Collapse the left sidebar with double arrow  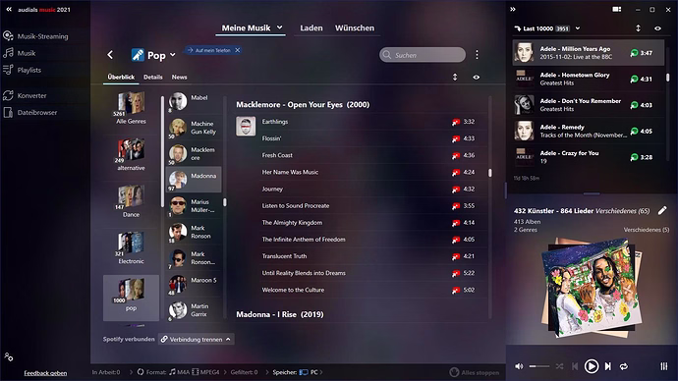click(9, 9)
